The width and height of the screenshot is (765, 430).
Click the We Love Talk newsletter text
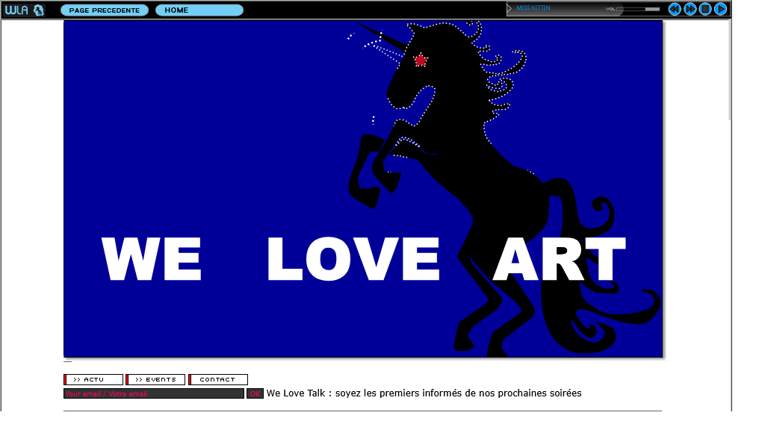coord(424,393)
